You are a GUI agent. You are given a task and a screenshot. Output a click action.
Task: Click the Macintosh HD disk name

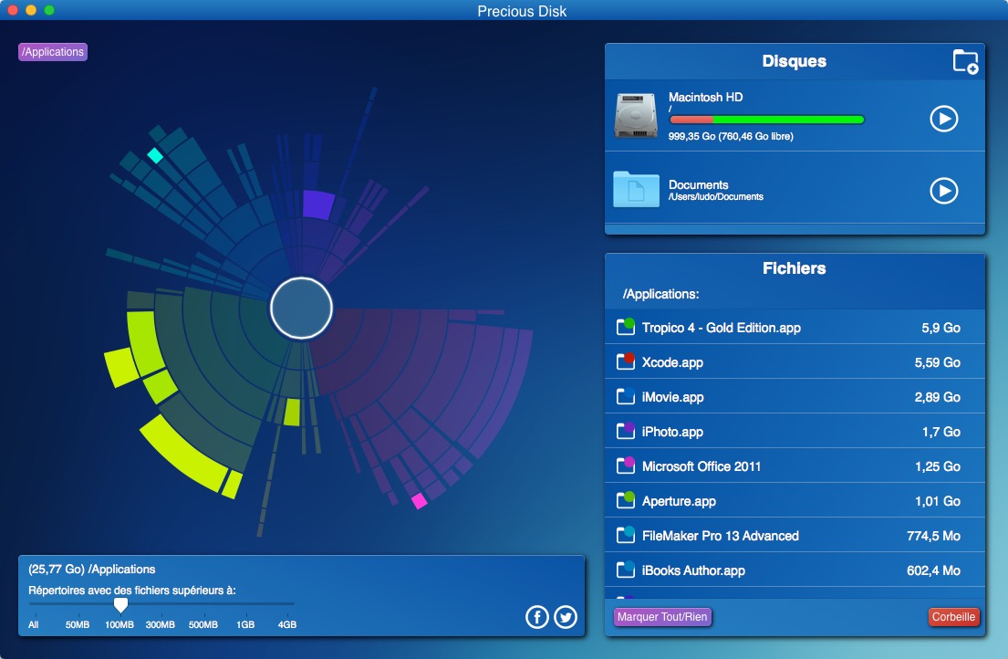click(706, 97)
